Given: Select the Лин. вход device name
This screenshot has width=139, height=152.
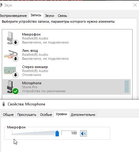Looking at the screenshot, I should (30, 51).
